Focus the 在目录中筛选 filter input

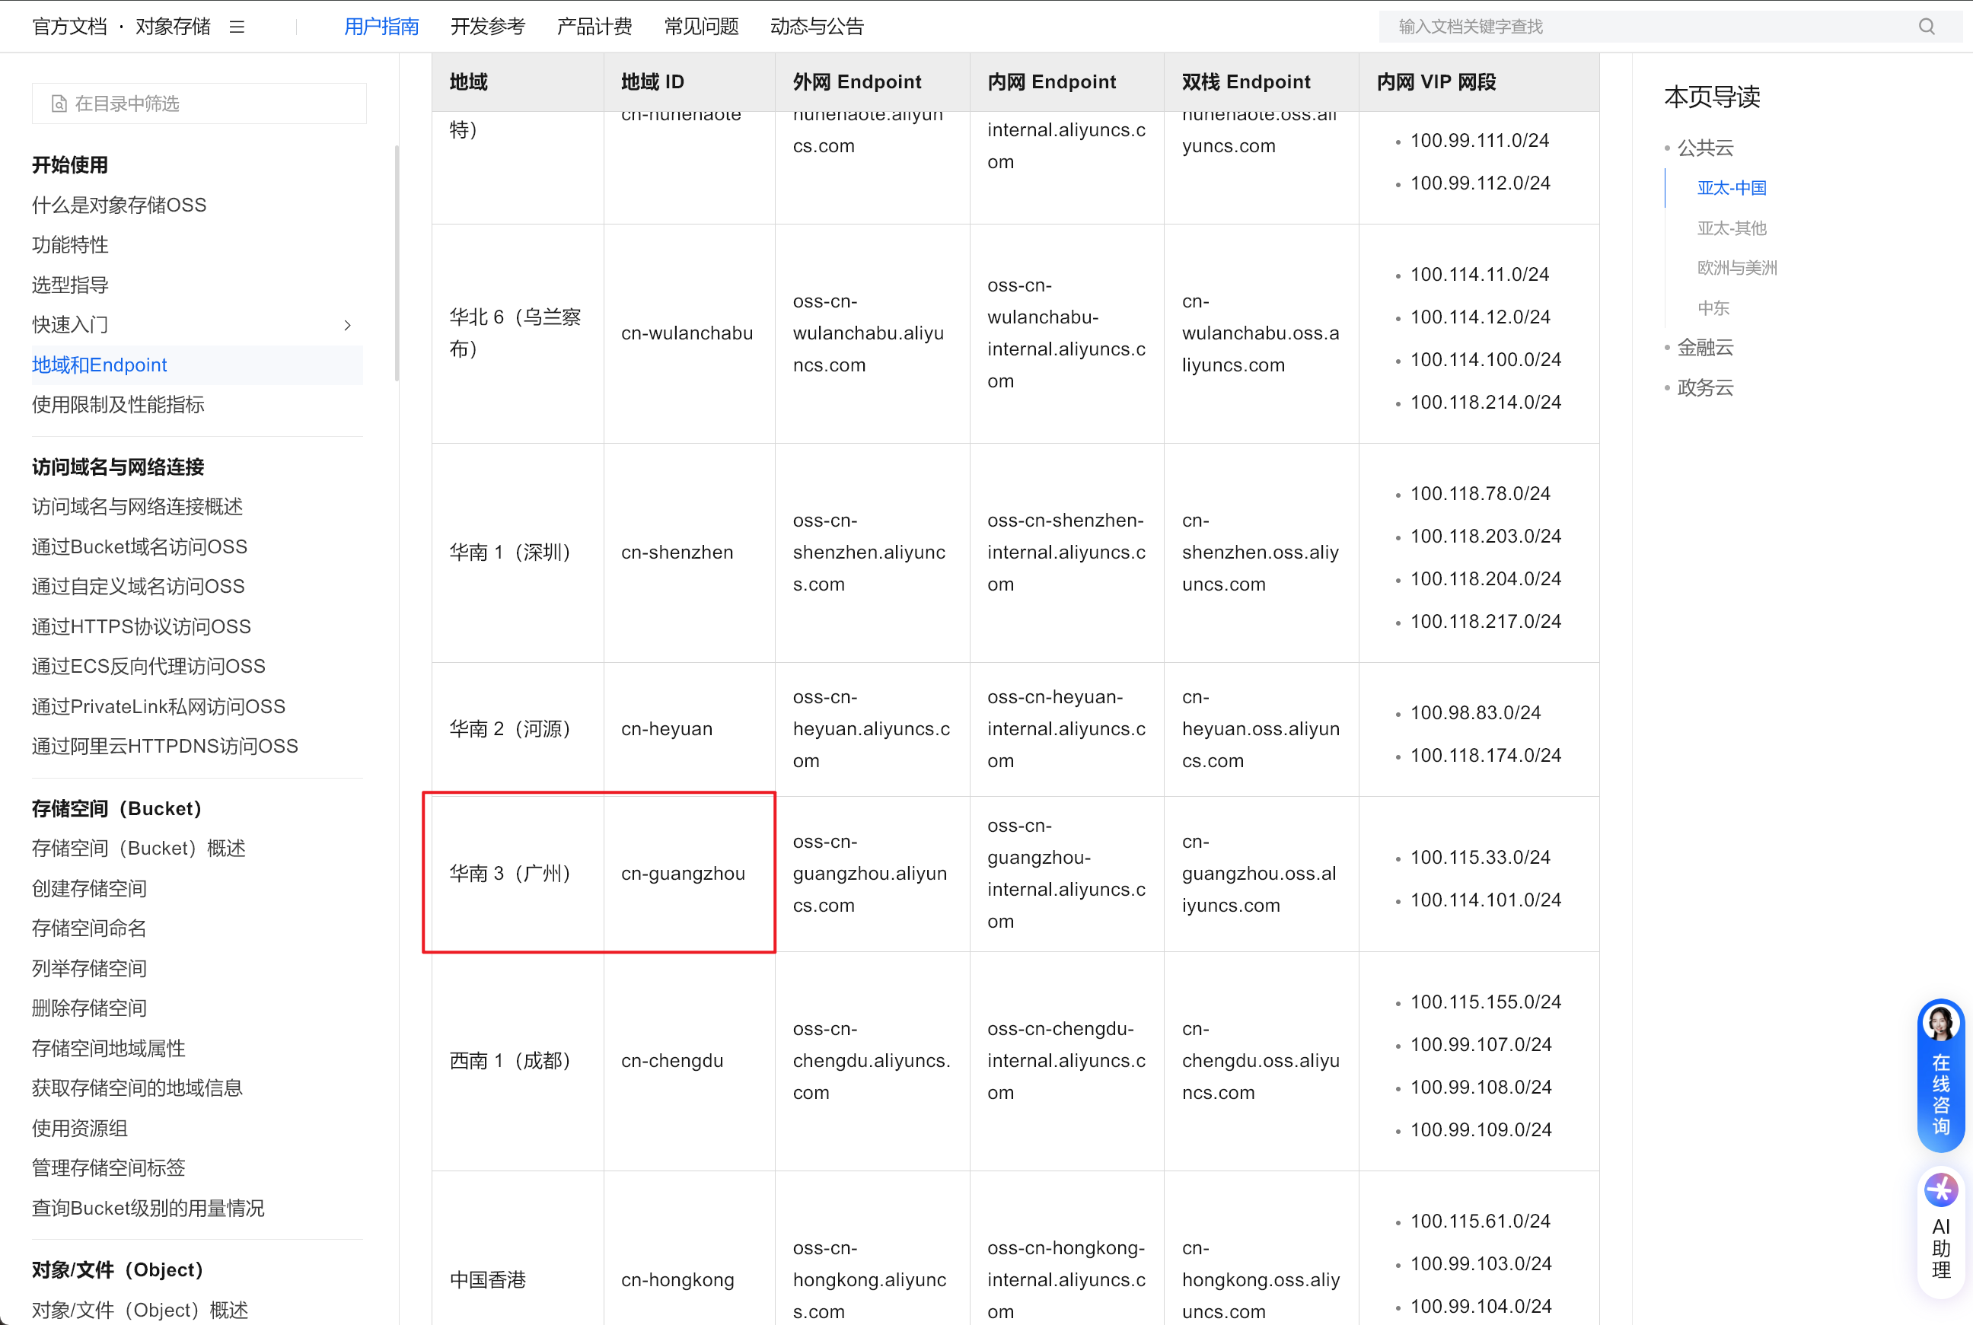[x=212, y=104]
